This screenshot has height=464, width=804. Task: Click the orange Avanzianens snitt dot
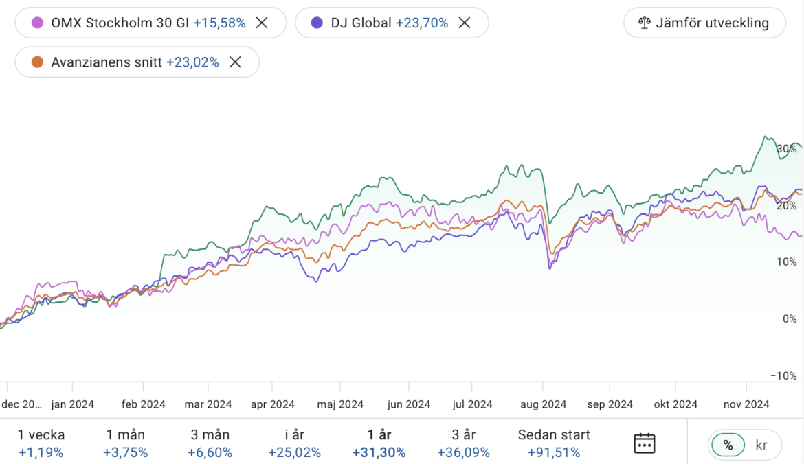[x=38, y=62]
